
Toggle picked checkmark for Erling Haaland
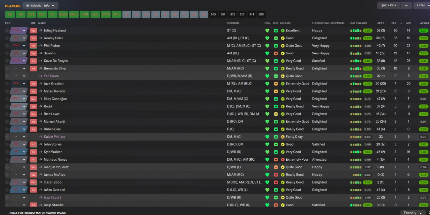(x=7, y=31)
